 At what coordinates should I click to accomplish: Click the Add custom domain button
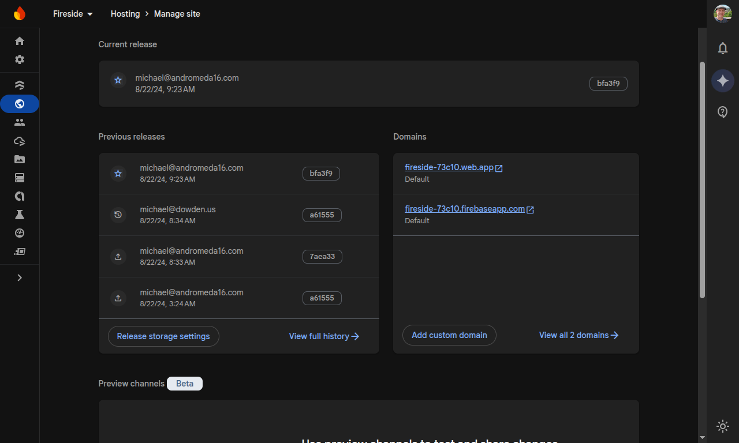coord(449,335)
